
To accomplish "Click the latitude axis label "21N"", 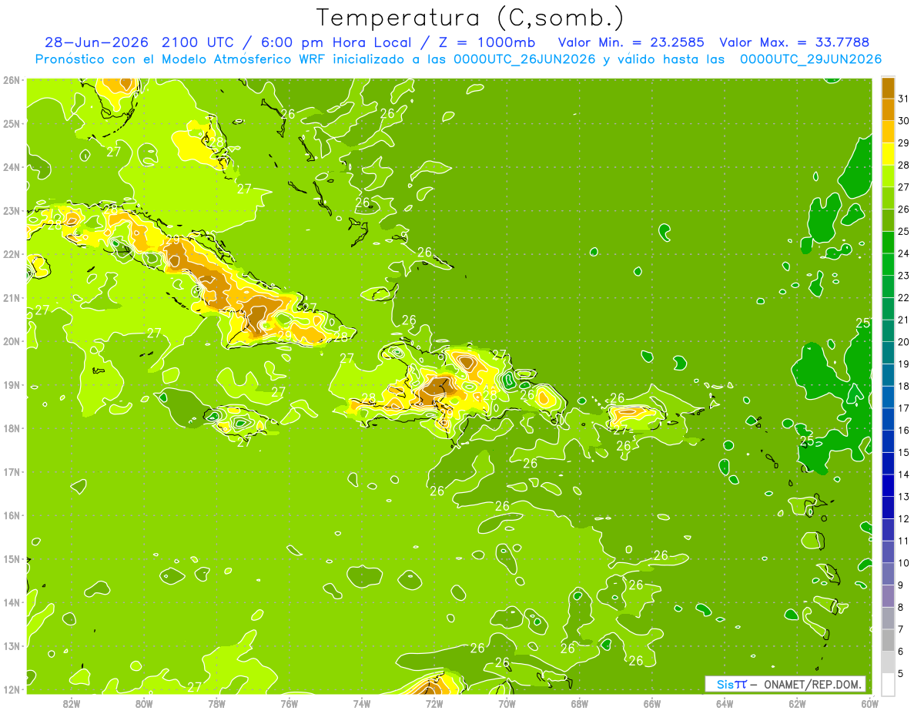I will (12, 297).
